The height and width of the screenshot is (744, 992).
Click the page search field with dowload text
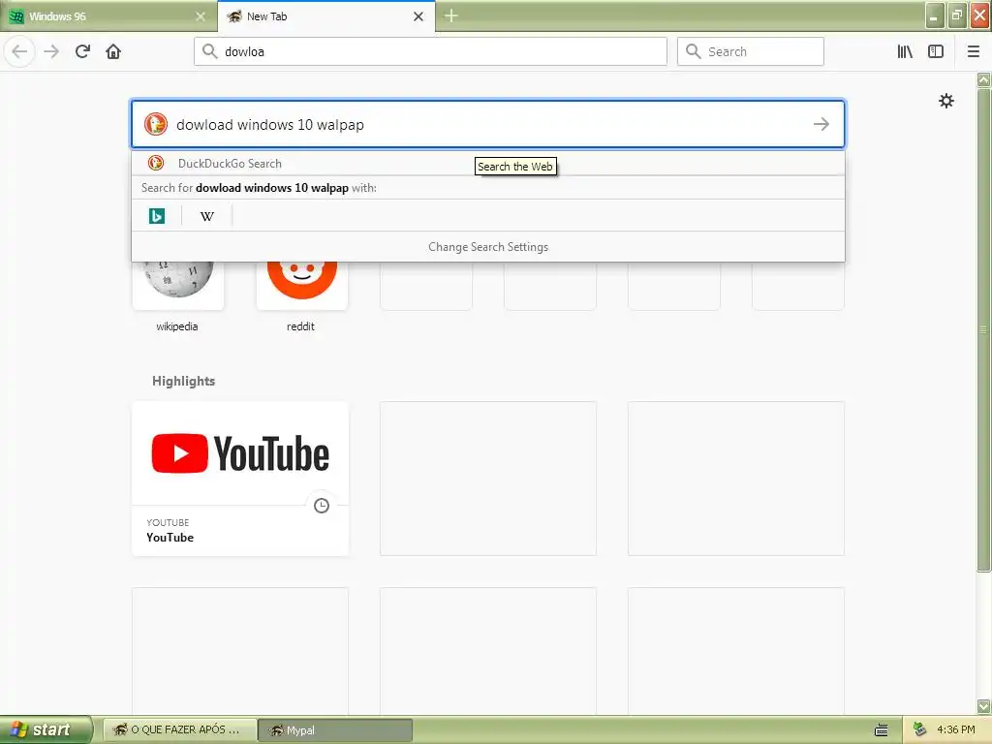[488, 124]
